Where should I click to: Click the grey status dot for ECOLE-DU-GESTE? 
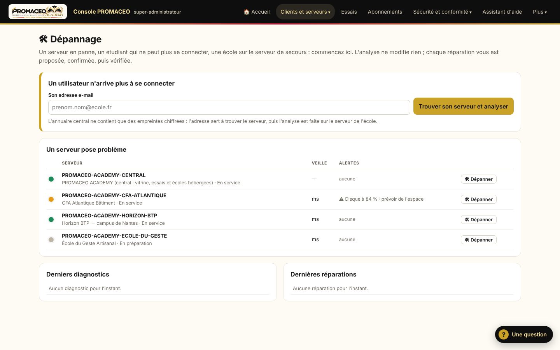51,240
